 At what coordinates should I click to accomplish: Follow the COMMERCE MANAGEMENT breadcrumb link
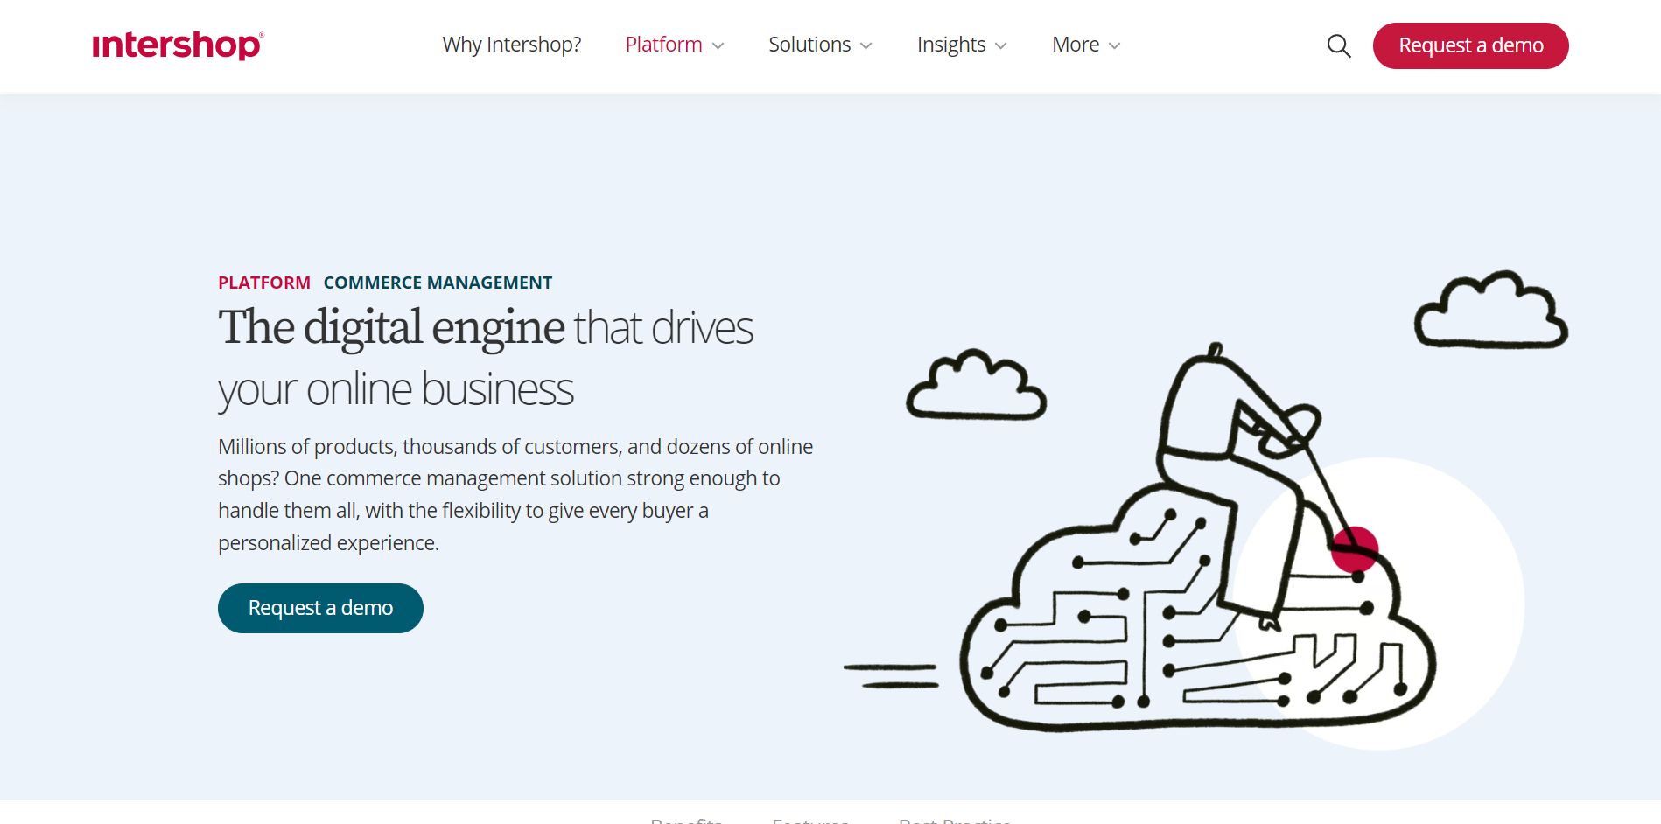point(438,283)
